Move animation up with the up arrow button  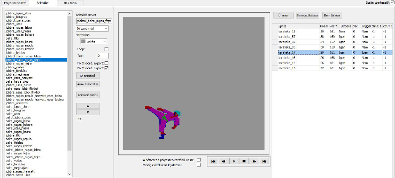click(87, 106)
